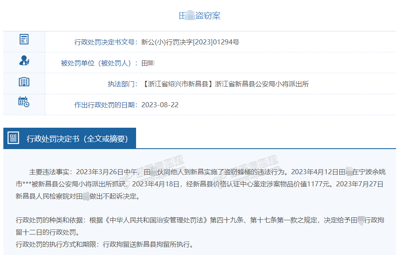Click document number 新公(小)行罚决字[2023]01294号
Viewport: 399px width, 255px height.
point(190,42)
